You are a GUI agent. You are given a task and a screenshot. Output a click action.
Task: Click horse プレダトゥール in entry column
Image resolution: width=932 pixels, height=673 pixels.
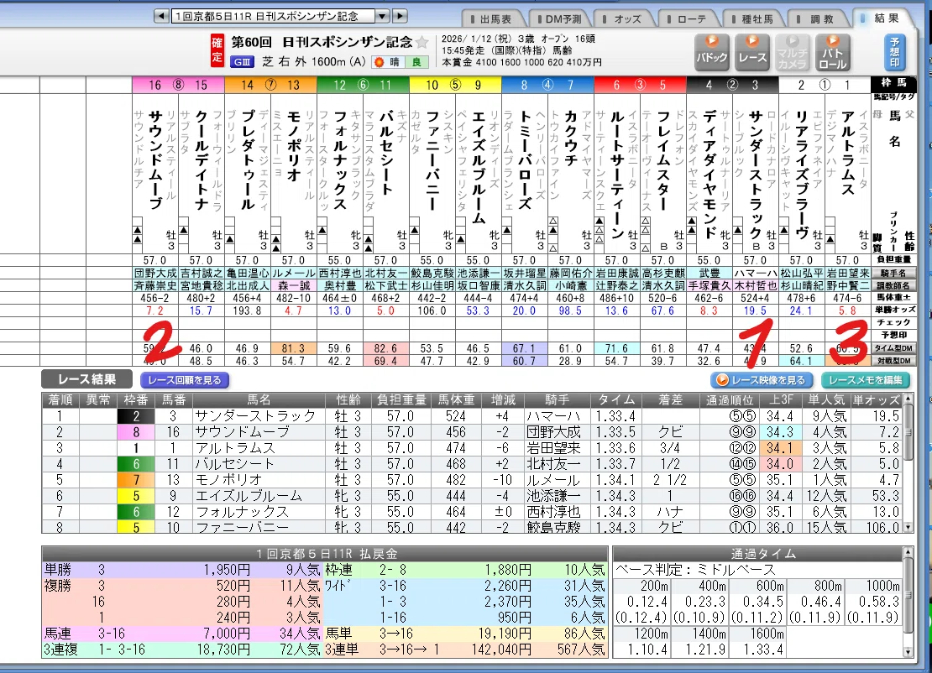click(248, 160)
